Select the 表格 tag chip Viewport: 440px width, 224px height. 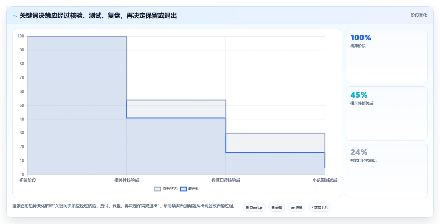(x=277, y=207)
